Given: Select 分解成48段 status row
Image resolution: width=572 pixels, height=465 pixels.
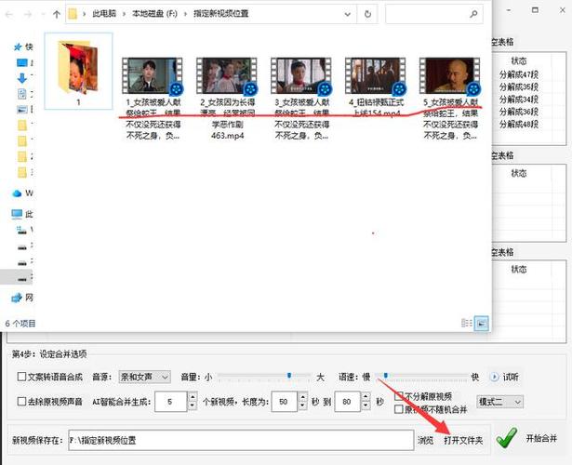Looking at the screenshot, I should click(x=519, y=124).
